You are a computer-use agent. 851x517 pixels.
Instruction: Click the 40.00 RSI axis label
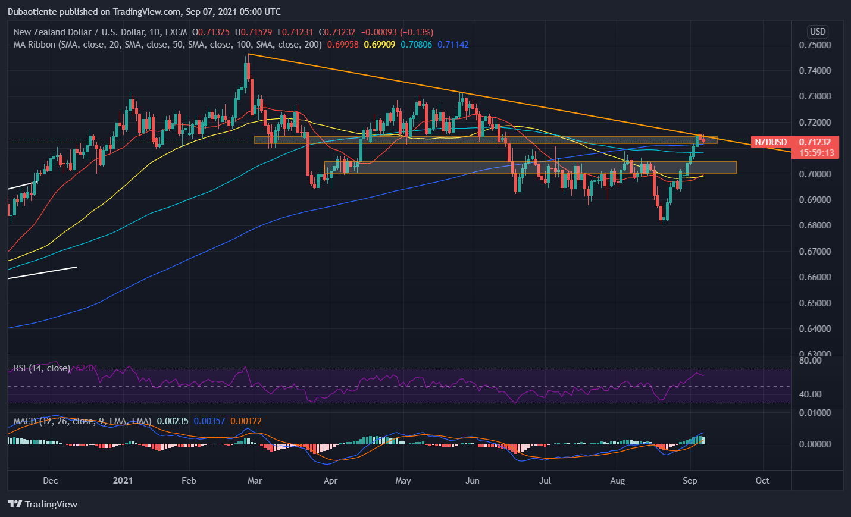(x=811, y=394)
